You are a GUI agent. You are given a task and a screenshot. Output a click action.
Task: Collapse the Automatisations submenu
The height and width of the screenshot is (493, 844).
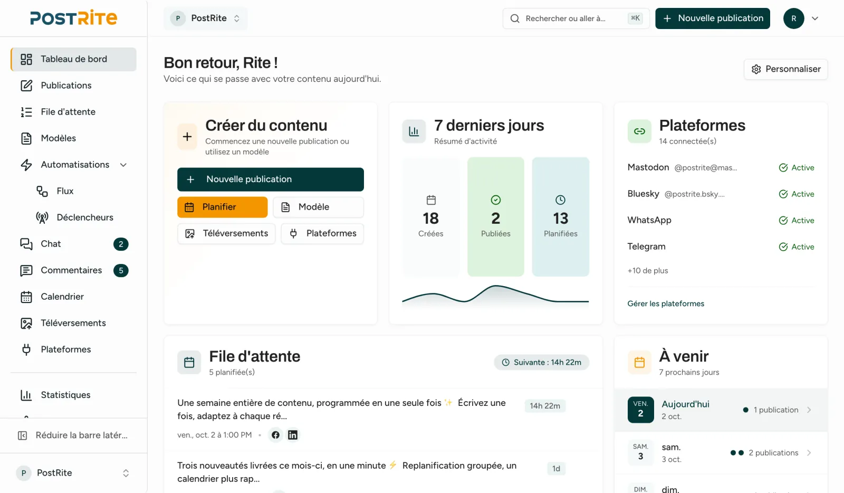click(x=123, y=165)
